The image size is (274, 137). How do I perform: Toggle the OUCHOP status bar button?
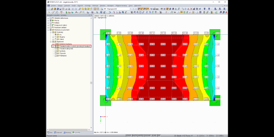(x=148, y=136)
